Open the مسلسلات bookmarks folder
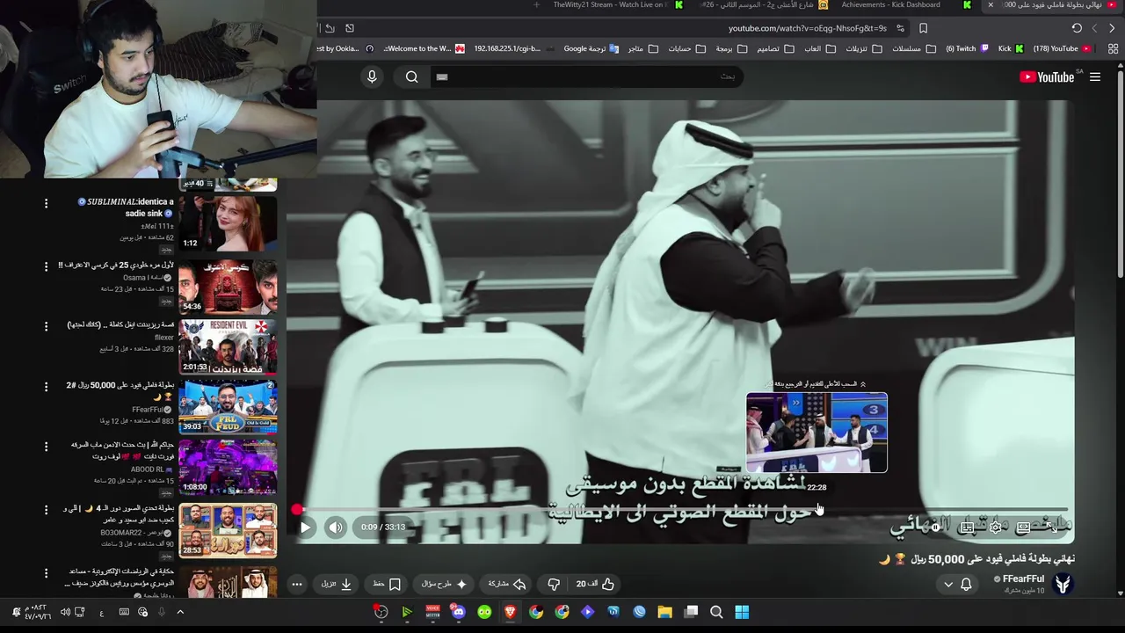 (912, 48)
